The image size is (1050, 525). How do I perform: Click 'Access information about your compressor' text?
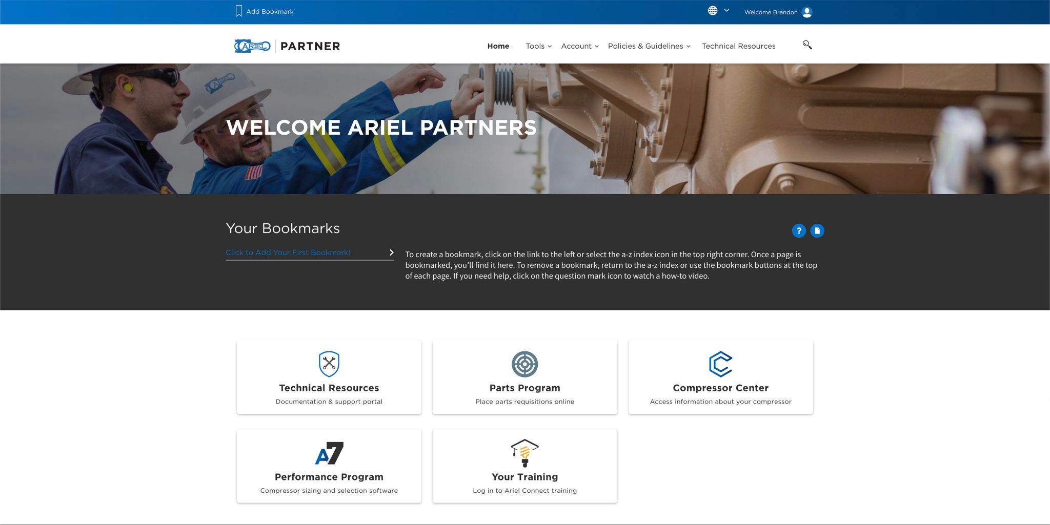coord(720,402)
